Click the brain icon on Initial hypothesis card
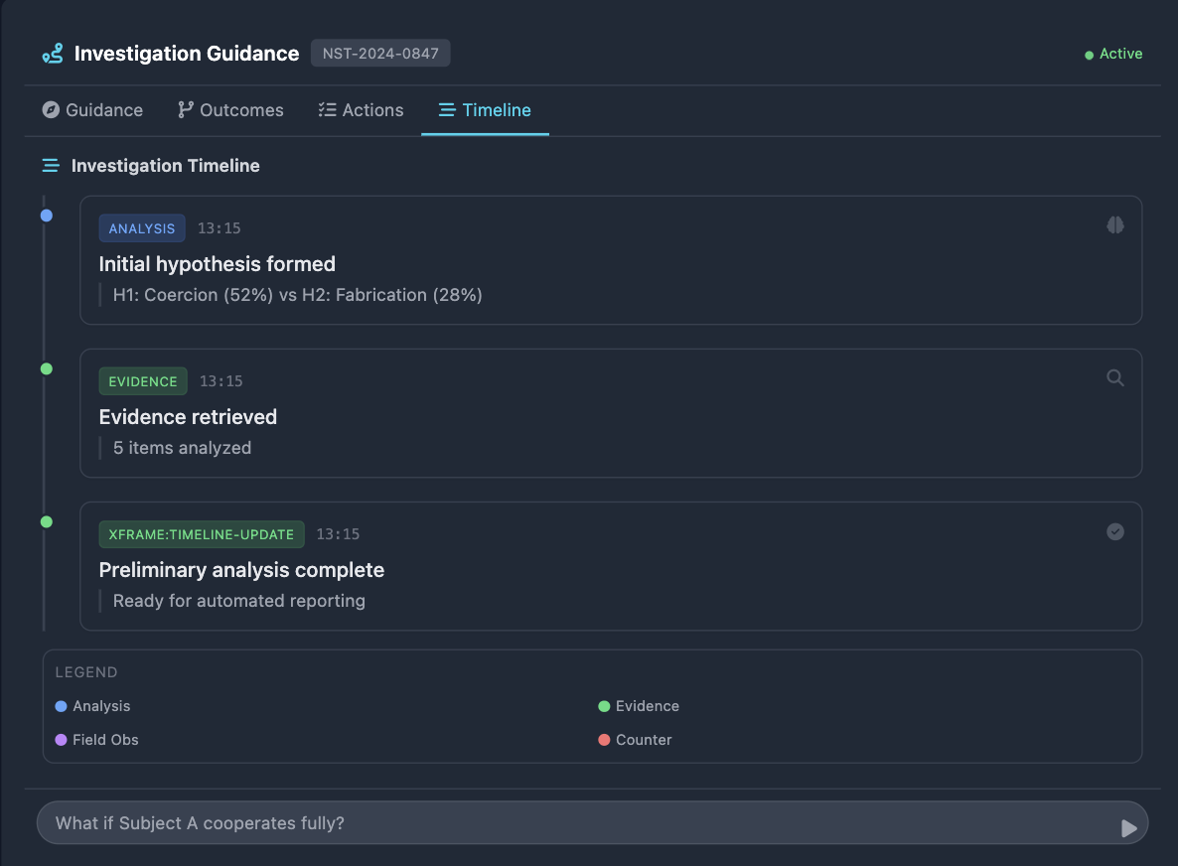Image resolution: width=1178 pixels, height=866 pixels. point(1114,225)
